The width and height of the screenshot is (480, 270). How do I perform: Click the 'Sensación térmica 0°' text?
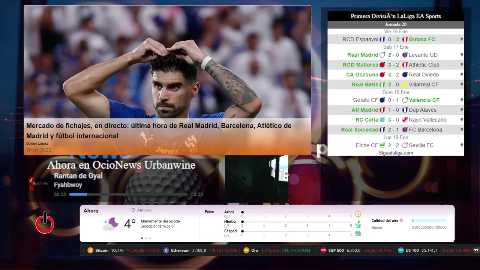point(157,226)
